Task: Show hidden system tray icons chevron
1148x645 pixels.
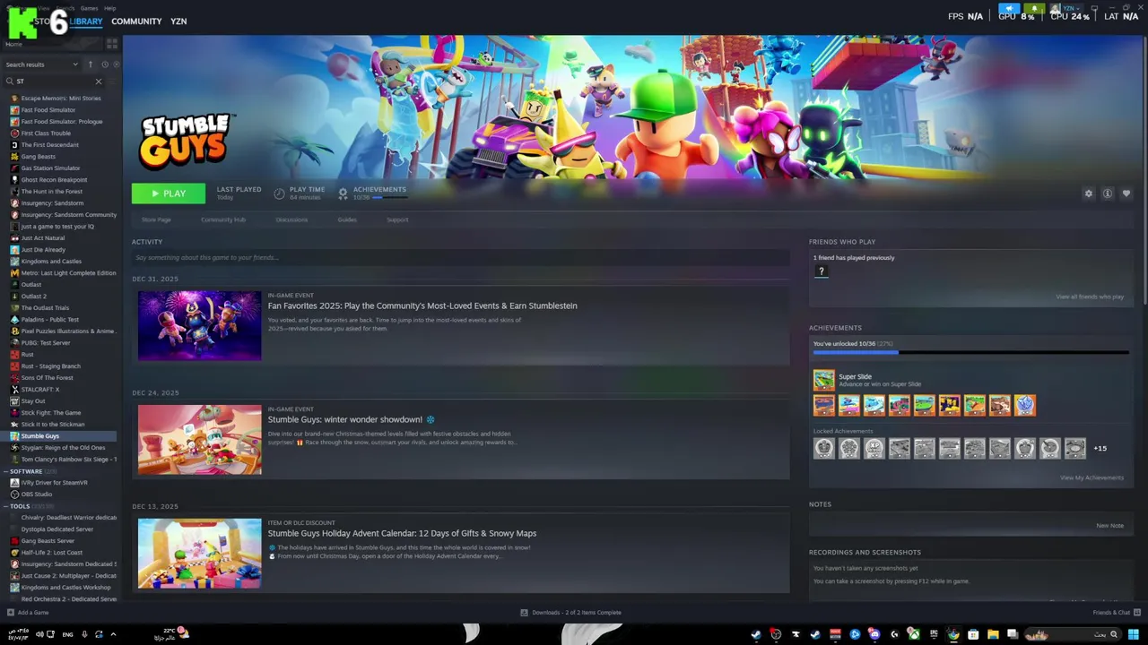Action: (113, 634)
